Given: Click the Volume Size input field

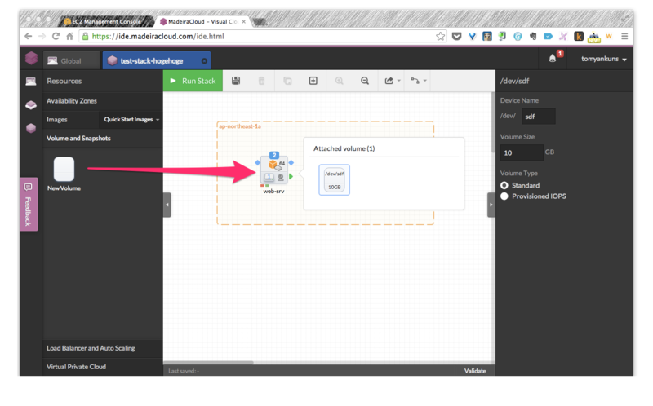Looking at the screenshot, I should click(x=522, y=152).
